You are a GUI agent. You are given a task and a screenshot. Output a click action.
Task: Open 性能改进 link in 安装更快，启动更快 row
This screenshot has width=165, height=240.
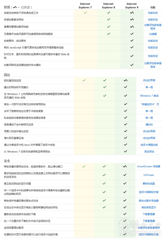tap(153, 41)
